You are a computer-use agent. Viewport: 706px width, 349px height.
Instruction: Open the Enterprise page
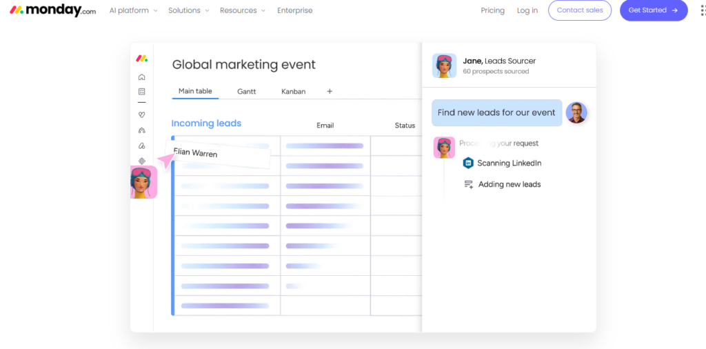tap(295, 10)
